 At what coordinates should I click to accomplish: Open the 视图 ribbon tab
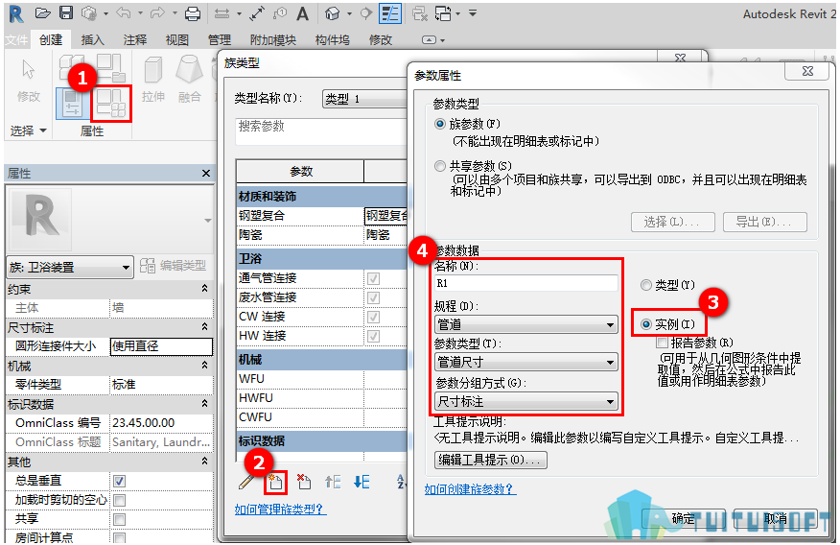pos(177,40)
